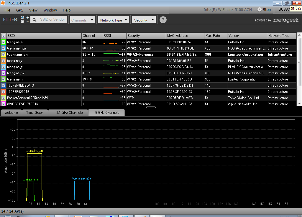Open the View menu
The width and height of the screenshot is (302, 217).
33,10
